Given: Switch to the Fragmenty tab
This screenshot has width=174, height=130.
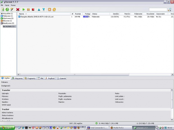Looking at the screenshot, I should (x=30, y=78).
